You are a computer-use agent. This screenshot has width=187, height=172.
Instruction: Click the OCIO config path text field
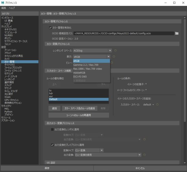point(123,33)
